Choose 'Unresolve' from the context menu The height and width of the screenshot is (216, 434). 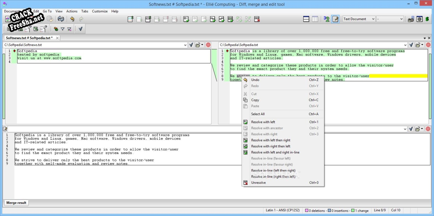pyautogui.click(x=258, y=183)
